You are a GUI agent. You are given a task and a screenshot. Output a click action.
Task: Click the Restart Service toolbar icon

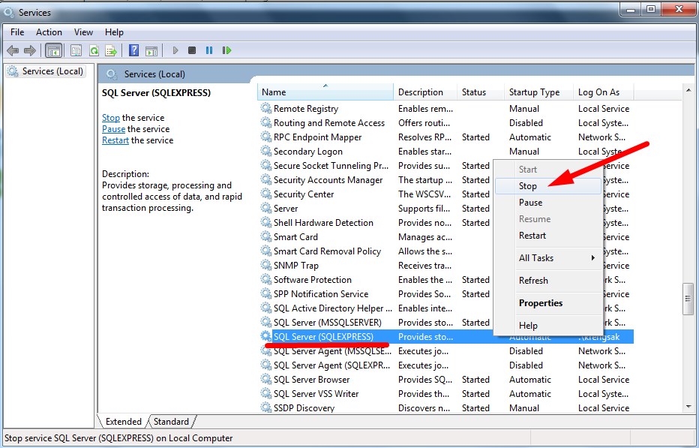click(x=227, y=50)
